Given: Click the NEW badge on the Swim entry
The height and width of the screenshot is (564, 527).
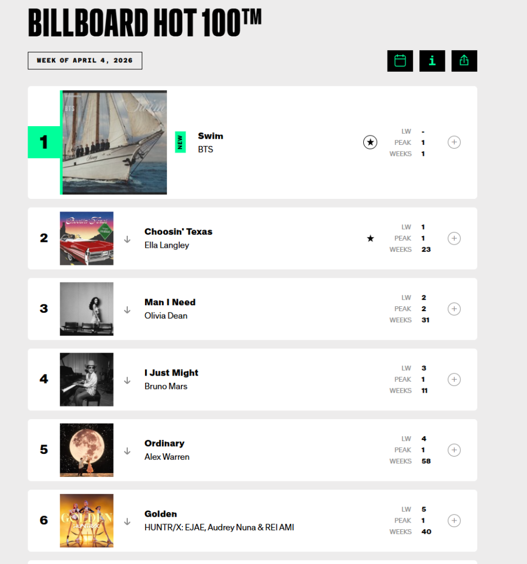Looking at the screenshot, I should tap(180, 142).
